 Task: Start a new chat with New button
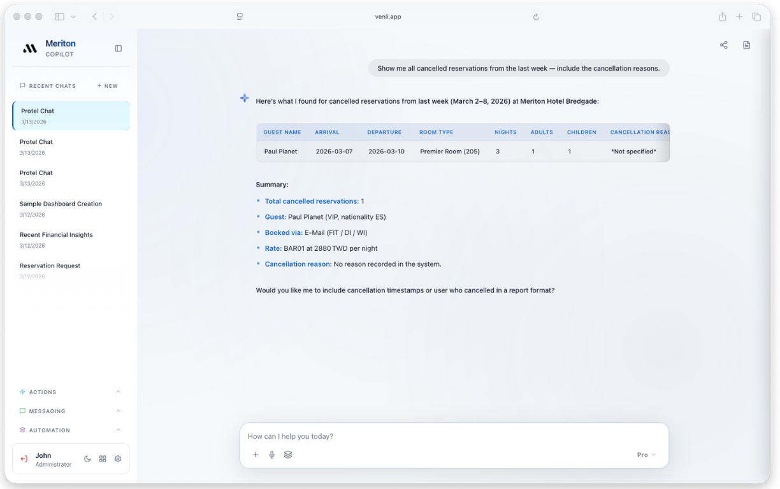pyautogui.click(x=108, y=86)
